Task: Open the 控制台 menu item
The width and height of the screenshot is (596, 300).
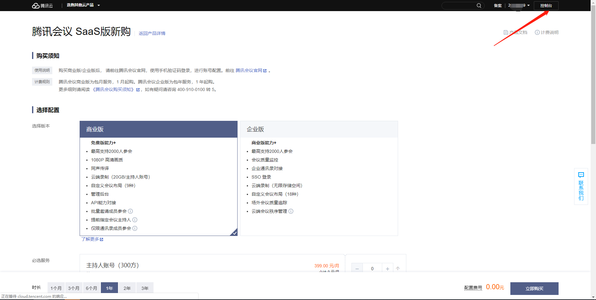Action: click(x=546, y=5)
